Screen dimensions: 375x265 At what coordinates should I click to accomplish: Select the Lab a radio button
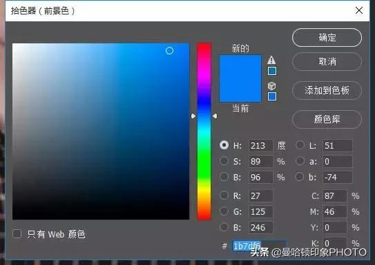click(x=300, y=161)
